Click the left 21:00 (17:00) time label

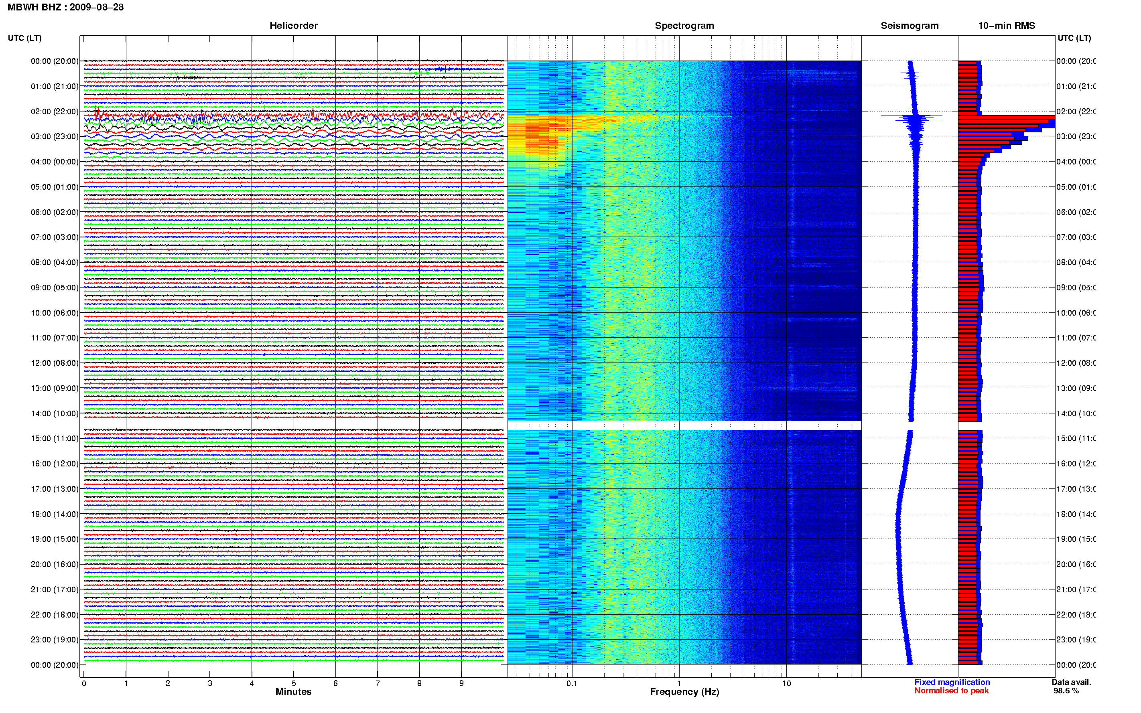[x=54, y=589]
